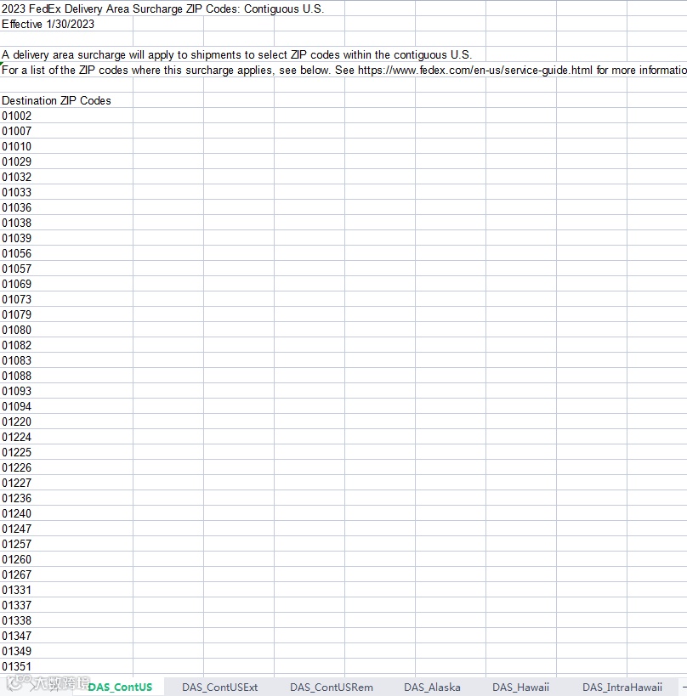
Task: Click ZIP code cell 01057
Action: coord(66,269)
